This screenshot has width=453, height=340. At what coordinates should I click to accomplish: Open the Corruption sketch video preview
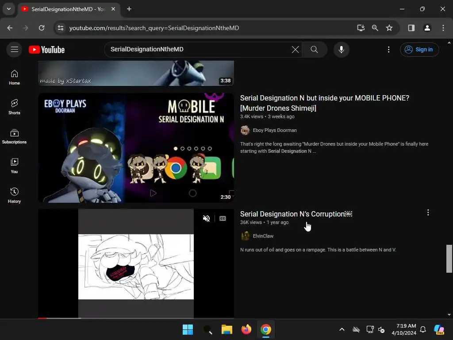tap(136, 264)
